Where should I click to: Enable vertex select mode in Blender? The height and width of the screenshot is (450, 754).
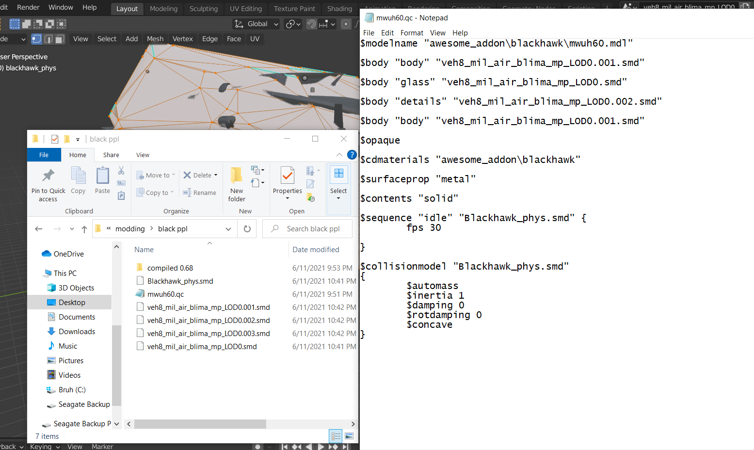(36, 39)
